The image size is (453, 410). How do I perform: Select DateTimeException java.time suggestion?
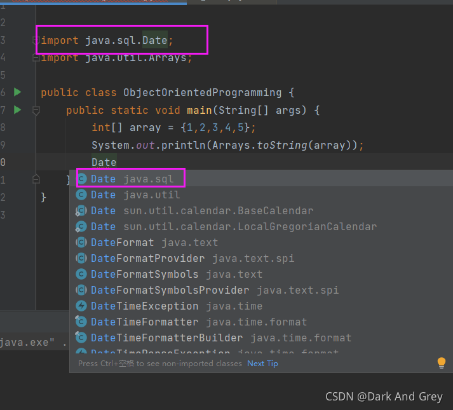click(x=261, y=306)
